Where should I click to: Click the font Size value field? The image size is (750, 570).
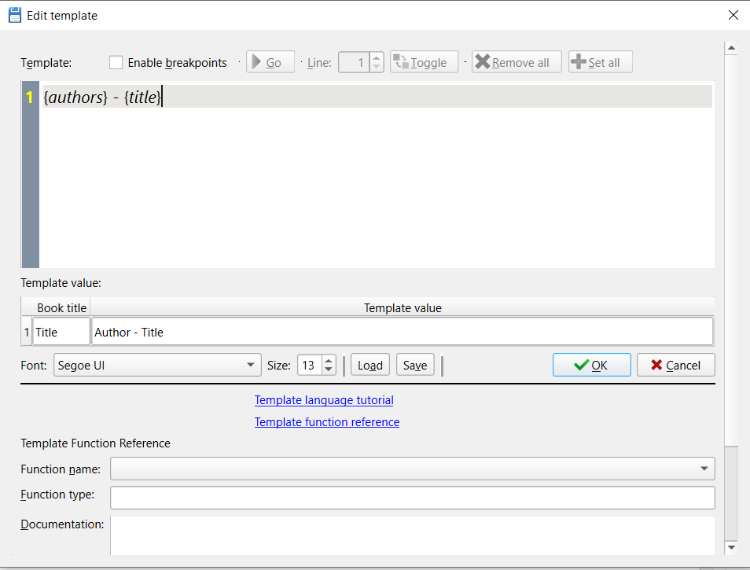310,366
